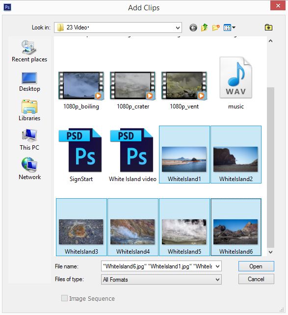Select the WhiteIsland2 image
The image size is (288, 315).
tap(236, 155)
